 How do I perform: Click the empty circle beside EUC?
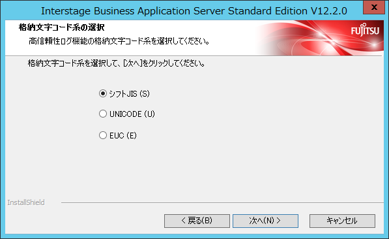[x=103, y=136]
